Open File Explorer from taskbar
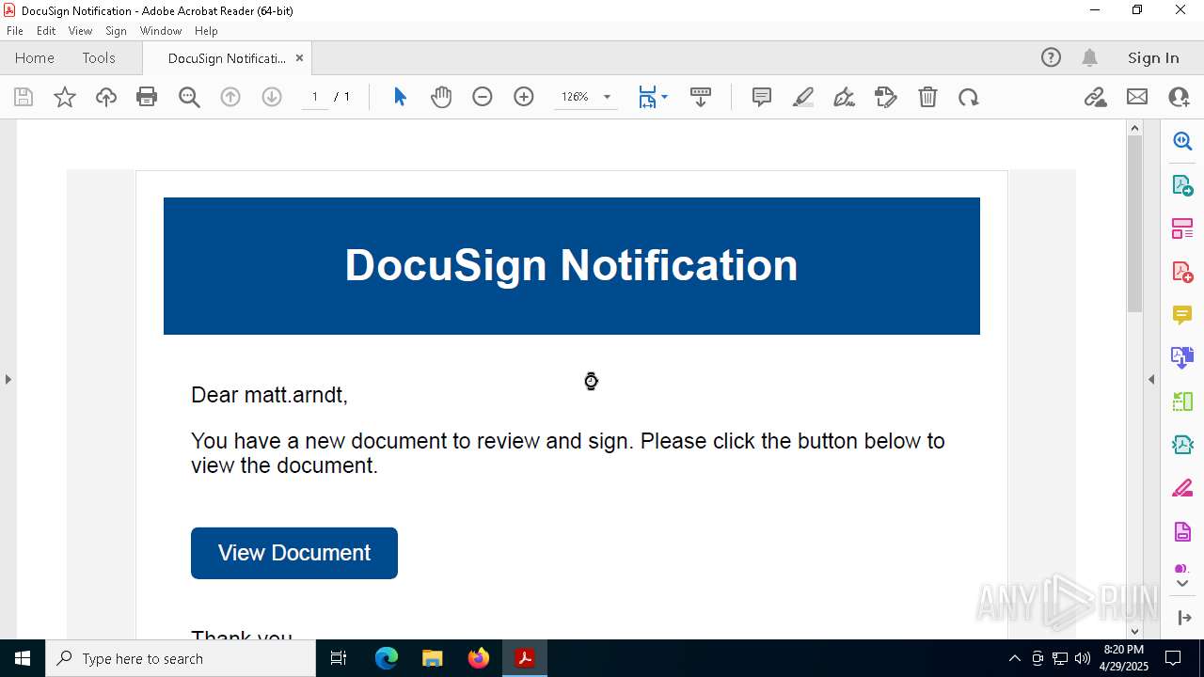The height and width of the screenshot is (677, 1204). (432, 658)
